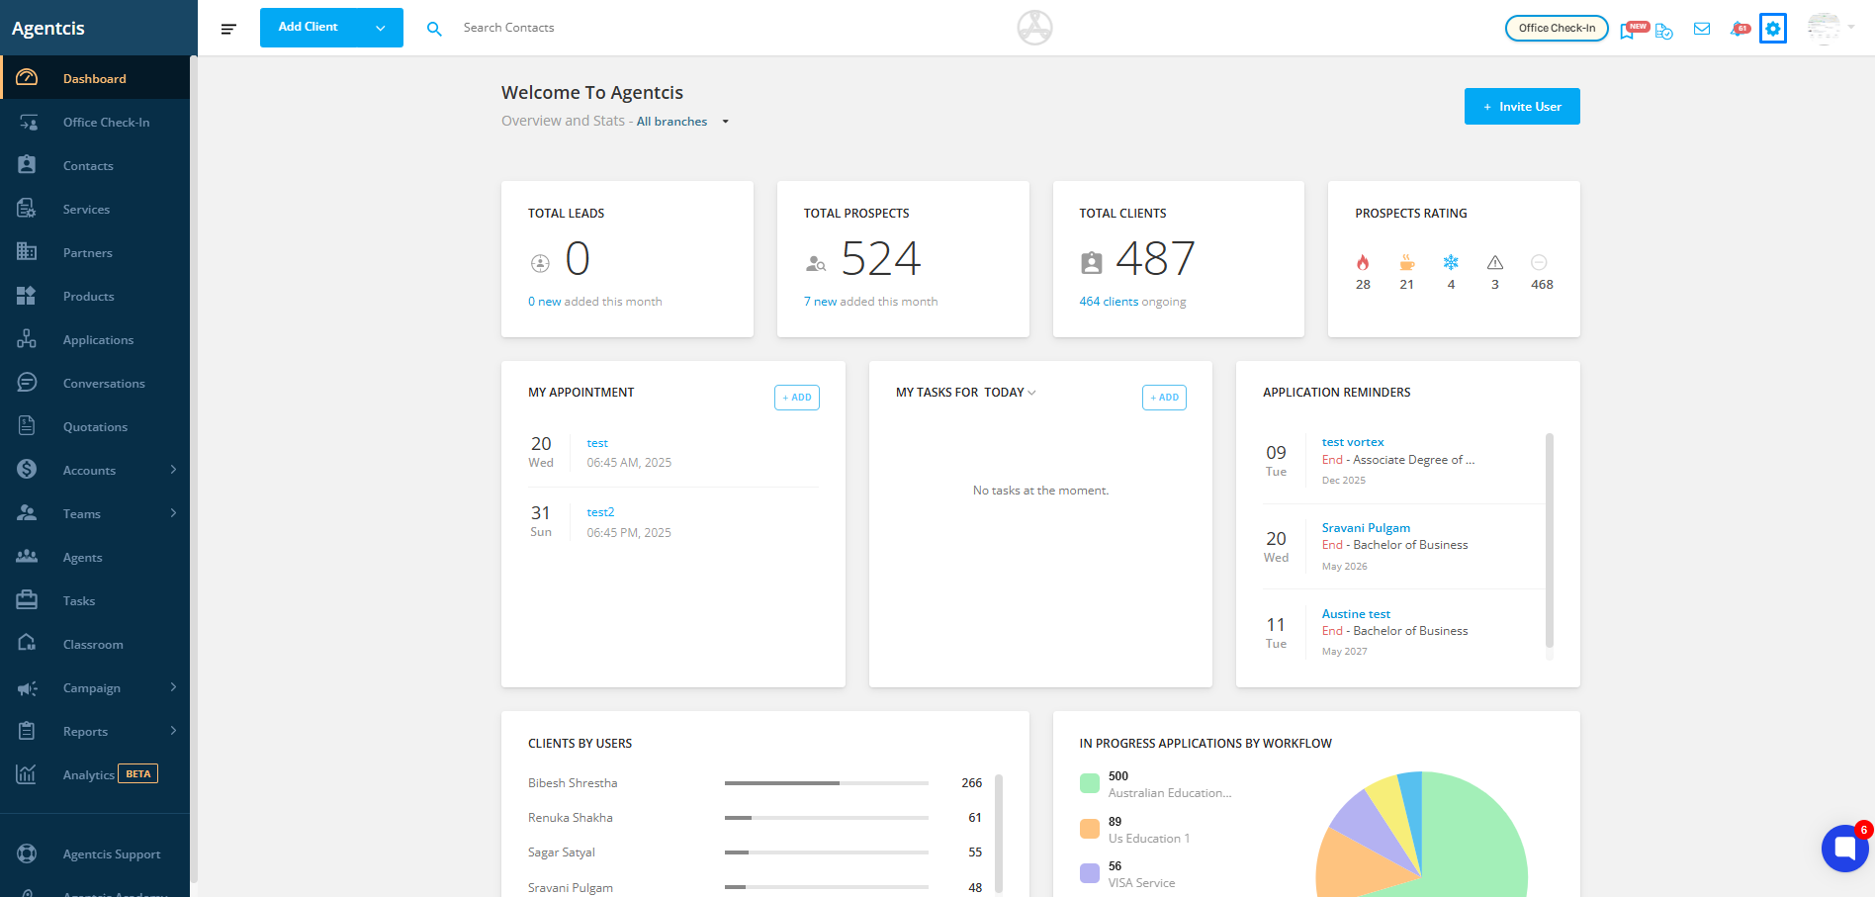Add a new appointment with + ADD
The height and width of the screenshot is (897, 1875).
pyautogui.click(x=797, y=398)
